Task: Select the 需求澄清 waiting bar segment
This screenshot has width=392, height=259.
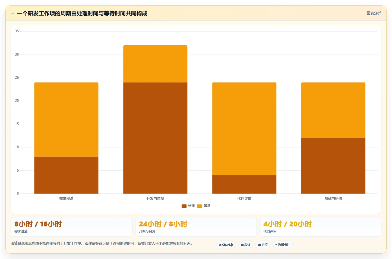Action: pyautogui.click(x=66, y=119)
